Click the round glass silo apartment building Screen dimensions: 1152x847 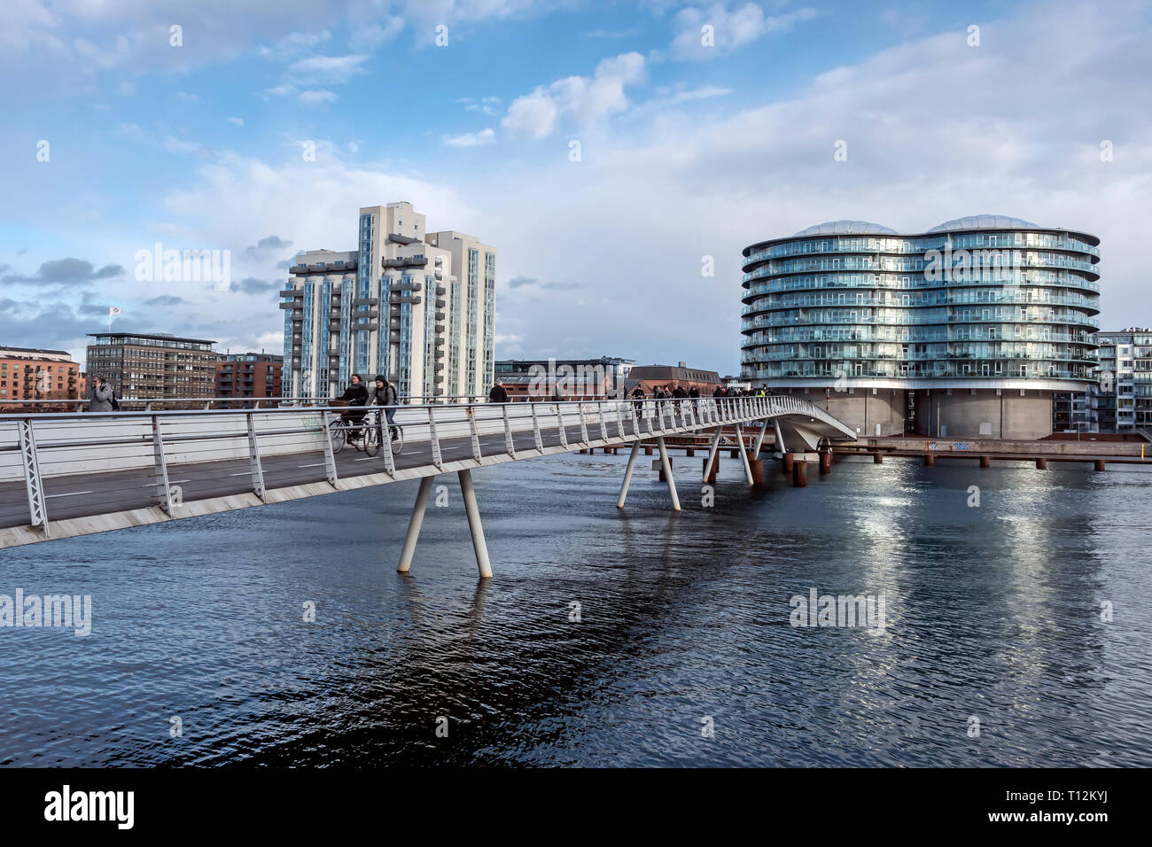coord(920,326)
